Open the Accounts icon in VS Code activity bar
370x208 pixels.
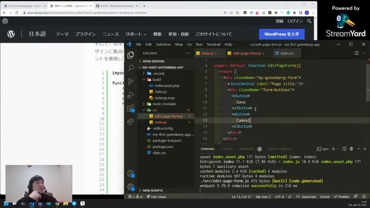pyautogui.click(x=131, y=174)
